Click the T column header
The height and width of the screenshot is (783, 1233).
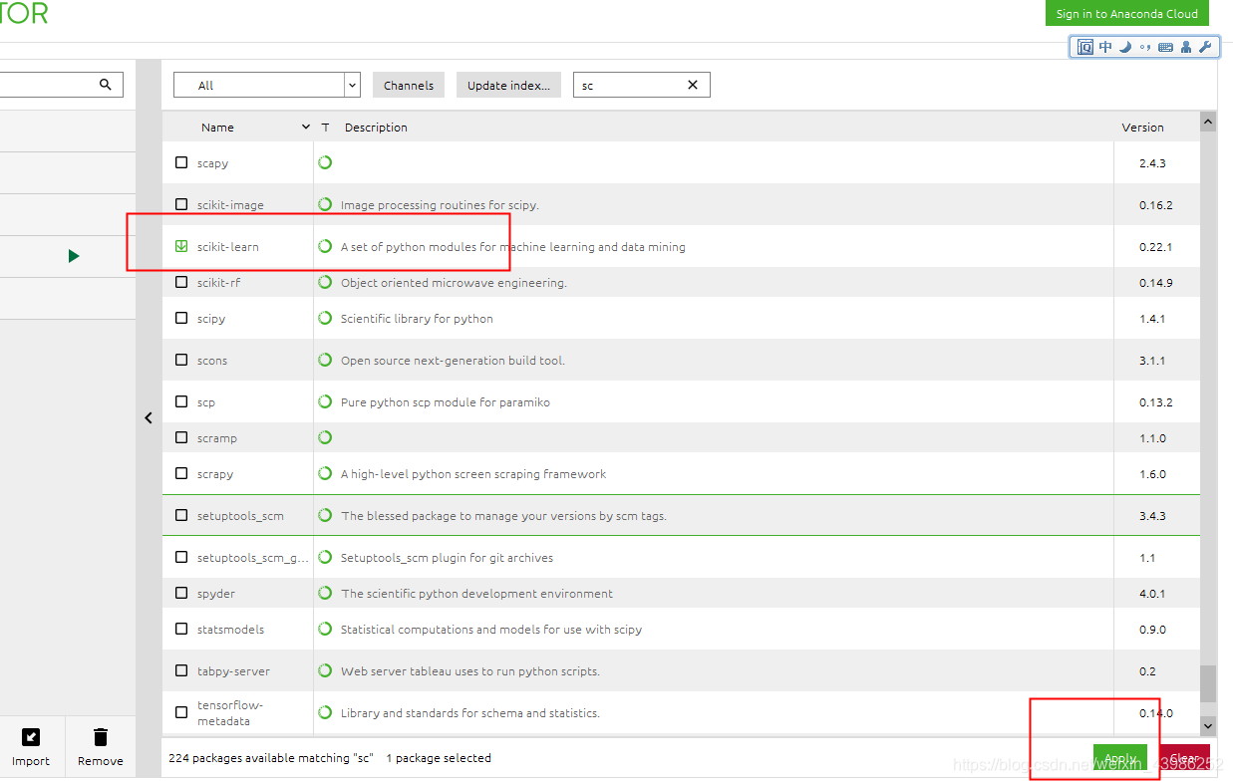coord(325,128)
